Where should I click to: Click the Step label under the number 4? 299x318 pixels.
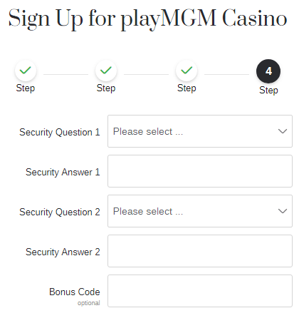pos(268,91)
